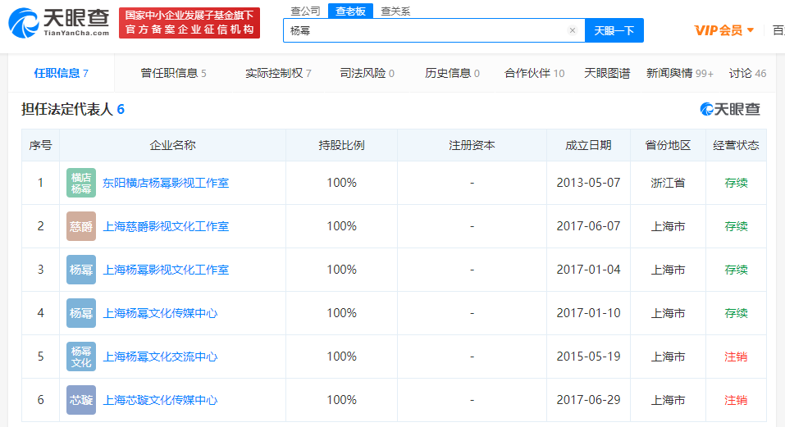Click the 担任法定代表人 section heading

coord(73,109)
